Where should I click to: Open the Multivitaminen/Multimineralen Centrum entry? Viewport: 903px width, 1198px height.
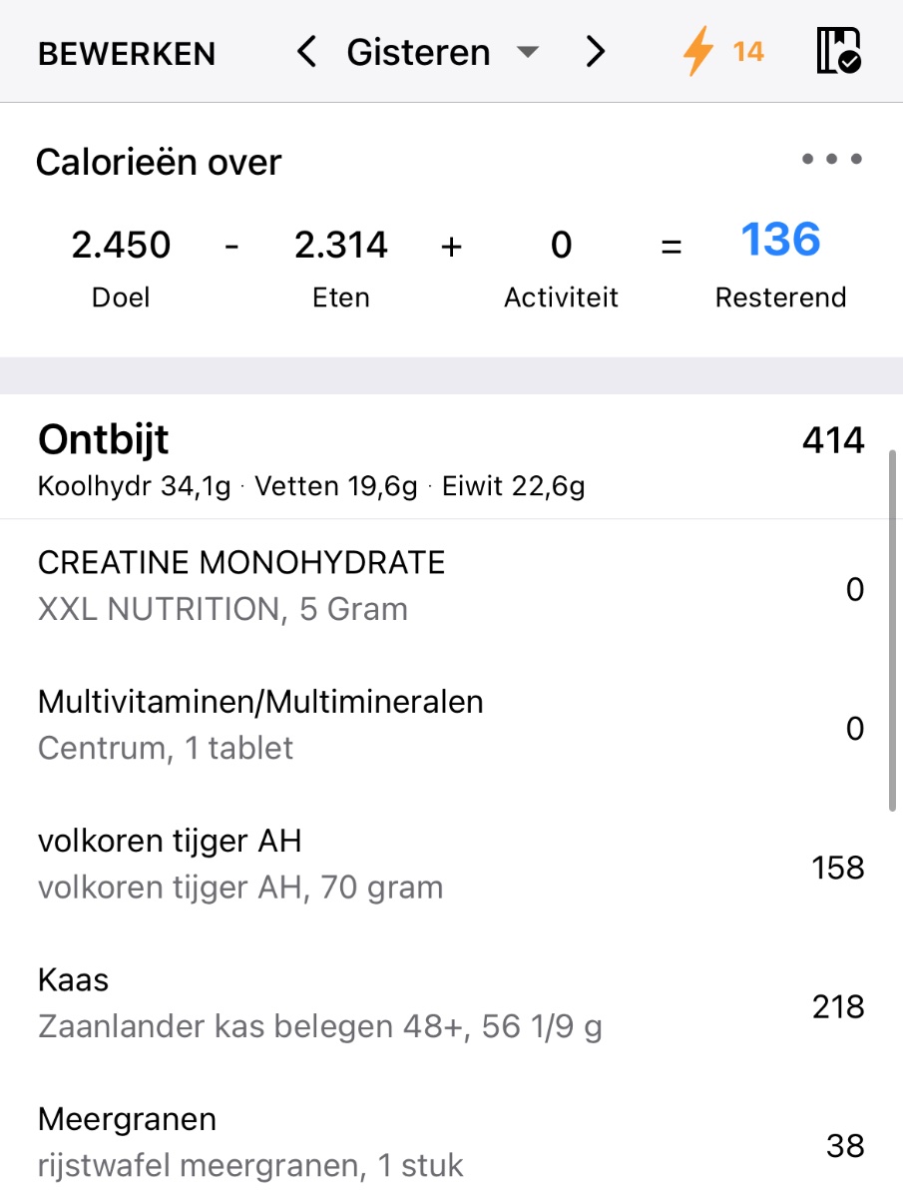(260, 724)
